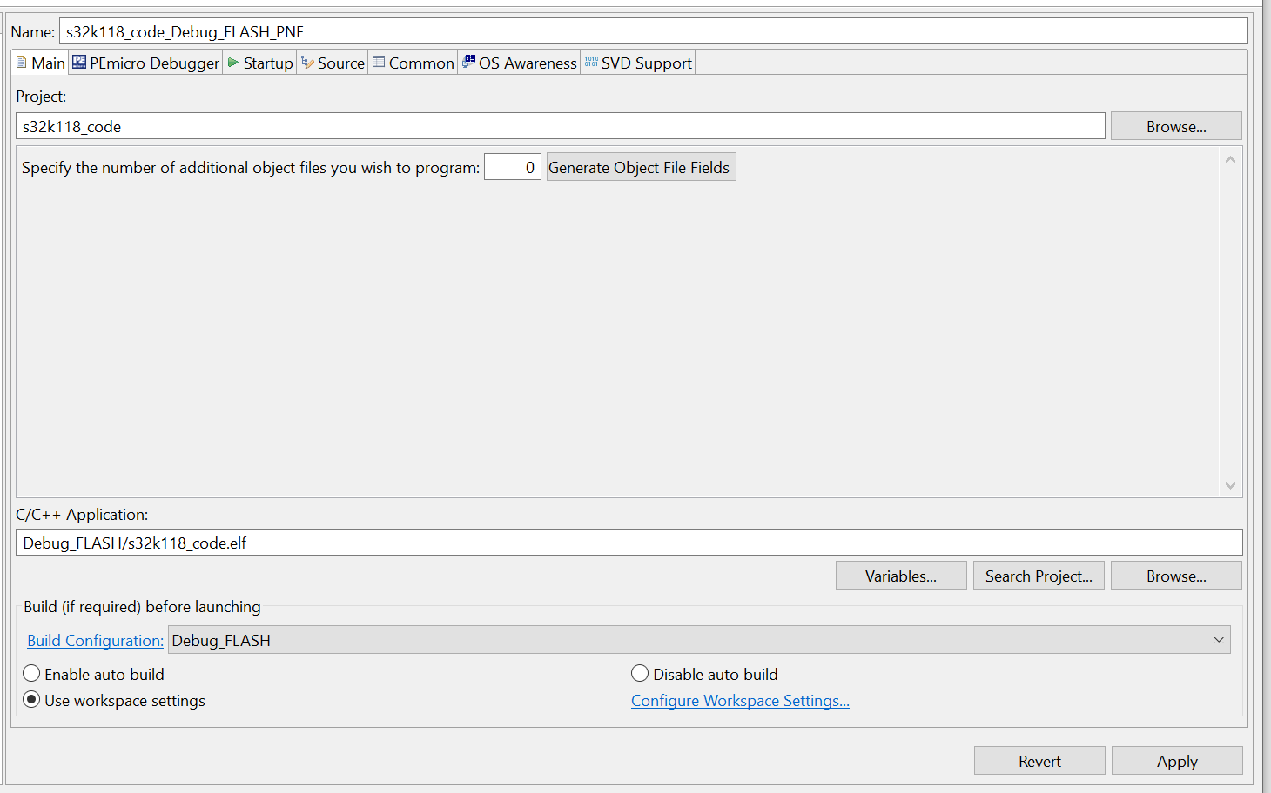1271x793 pixels.
Task: Open the Build Configuration dropdown
Action: 698,640
